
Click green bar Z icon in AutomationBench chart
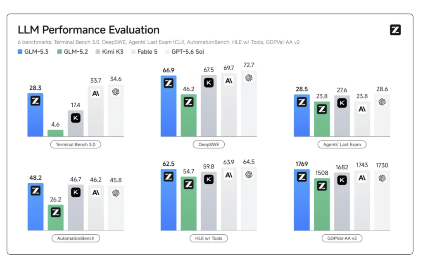click(x=56, y=212)
